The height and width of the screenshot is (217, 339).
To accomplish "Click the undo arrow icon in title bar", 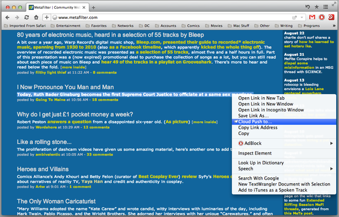I will [307, 7].
